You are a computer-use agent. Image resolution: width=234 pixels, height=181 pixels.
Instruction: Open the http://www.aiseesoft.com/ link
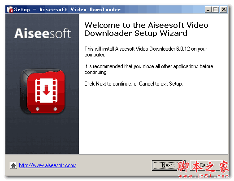48,165
